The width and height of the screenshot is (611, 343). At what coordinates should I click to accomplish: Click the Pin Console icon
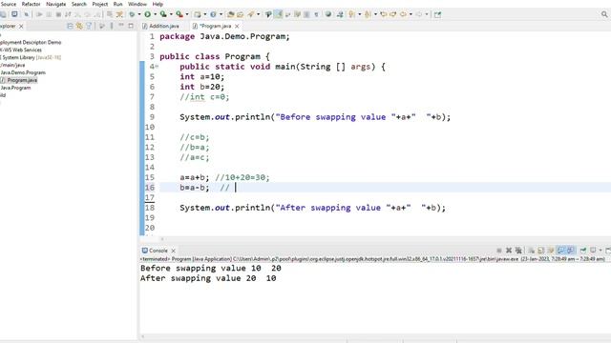[x=583, y=251]
